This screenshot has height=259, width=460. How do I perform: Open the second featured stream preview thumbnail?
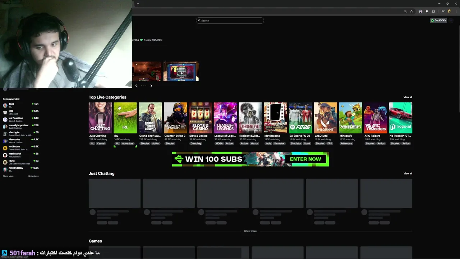[x=181, y=71]
